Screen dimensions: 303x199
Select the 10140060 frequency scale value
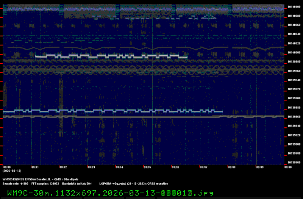(294, 25)
